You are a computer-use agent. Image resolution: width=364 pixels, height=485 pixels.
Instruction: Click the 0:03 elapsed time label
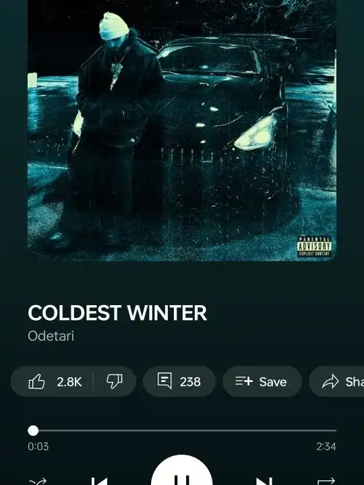[38, 447]
